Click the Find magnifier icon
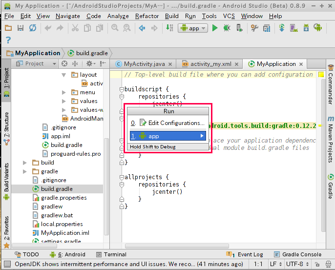Screen dimensions: 335x270 point(115,28)
